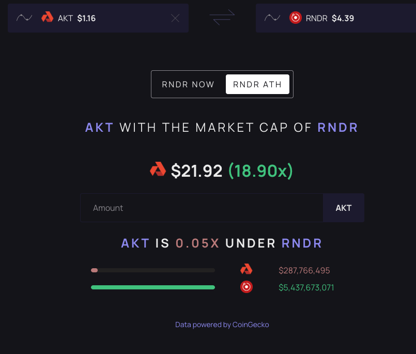Click the AKT logo beside $21.92 price
The height and width of the screenshot is (354, 416).
click(x=158, y=170)
